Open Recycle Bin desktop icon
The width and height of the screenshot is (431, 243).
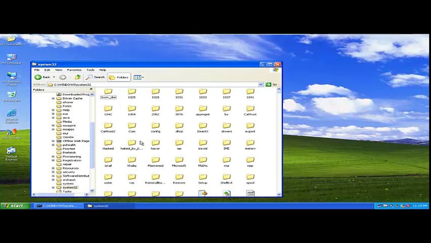[11, 97]
